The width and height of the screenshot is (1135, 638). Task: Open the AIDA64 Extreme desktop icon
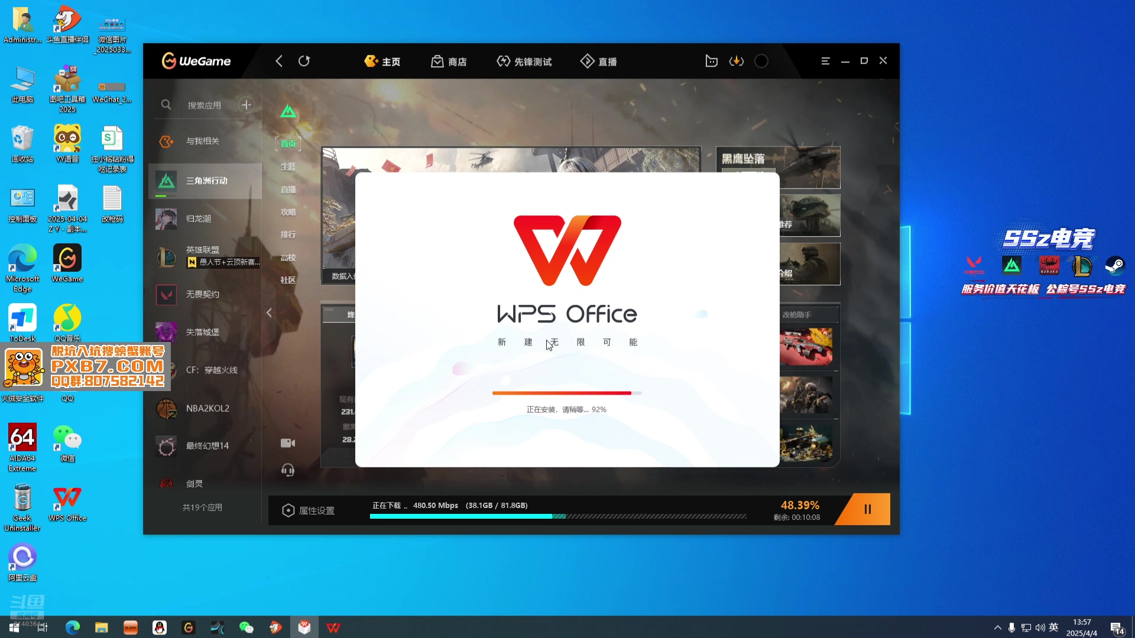click(22, 447)
